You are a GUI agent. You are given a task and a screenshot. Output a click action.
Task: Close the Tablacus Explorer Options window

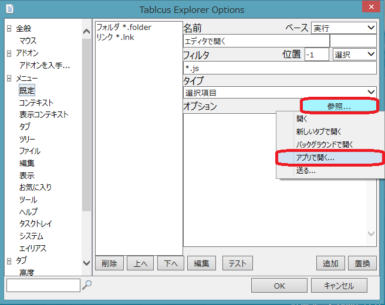(367, 9)
